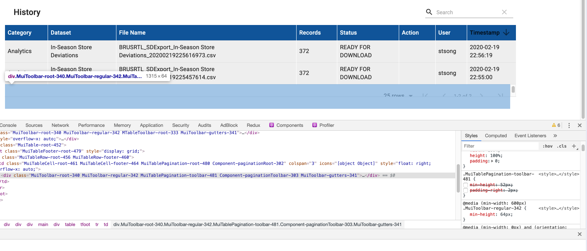Select the highlighted MuiTablePagination-toolbar div node
The image size is (587, 251).
click(228, 175)
